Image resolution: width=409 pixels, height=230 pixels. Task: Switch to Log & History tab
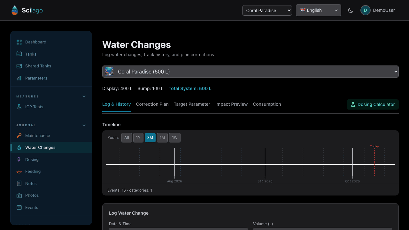[117, 104]
